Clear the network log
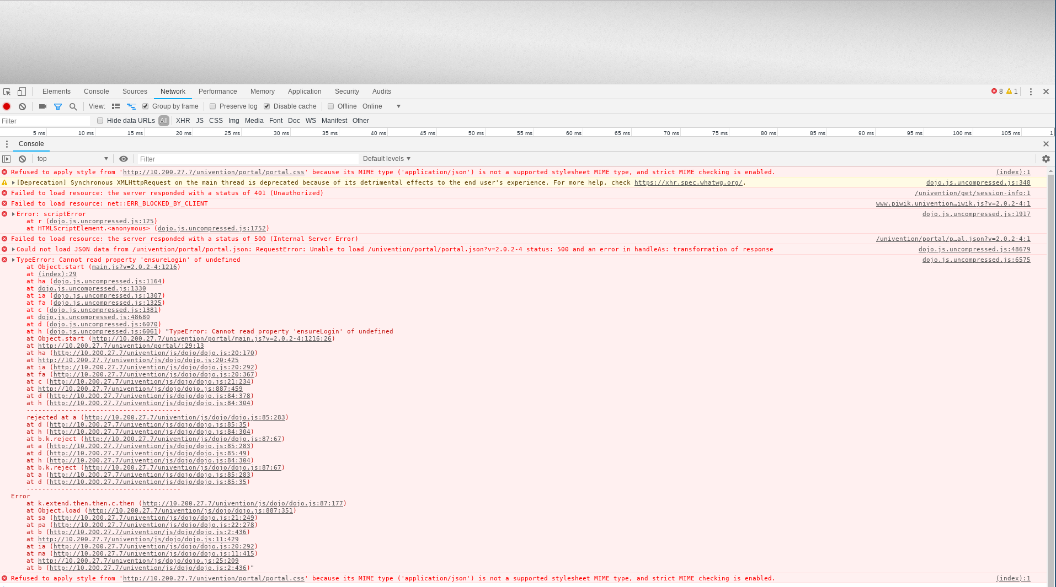Image resolution: width=1056 pixels, height=587 pixels. [22, 106]
